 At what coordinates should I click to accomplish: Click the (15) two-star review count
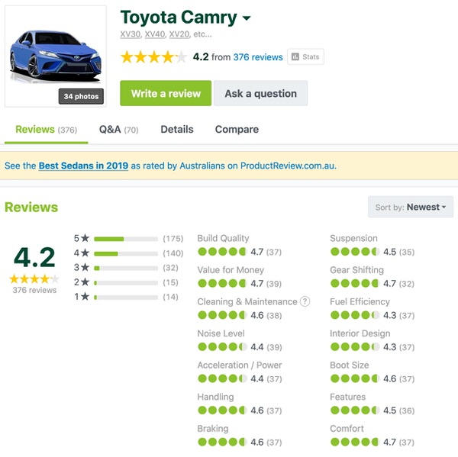[170, 282]
